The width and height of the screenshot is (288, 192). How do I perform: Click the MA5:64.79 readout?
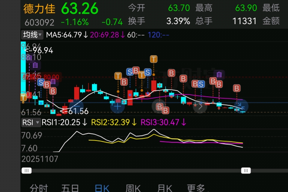67,35
